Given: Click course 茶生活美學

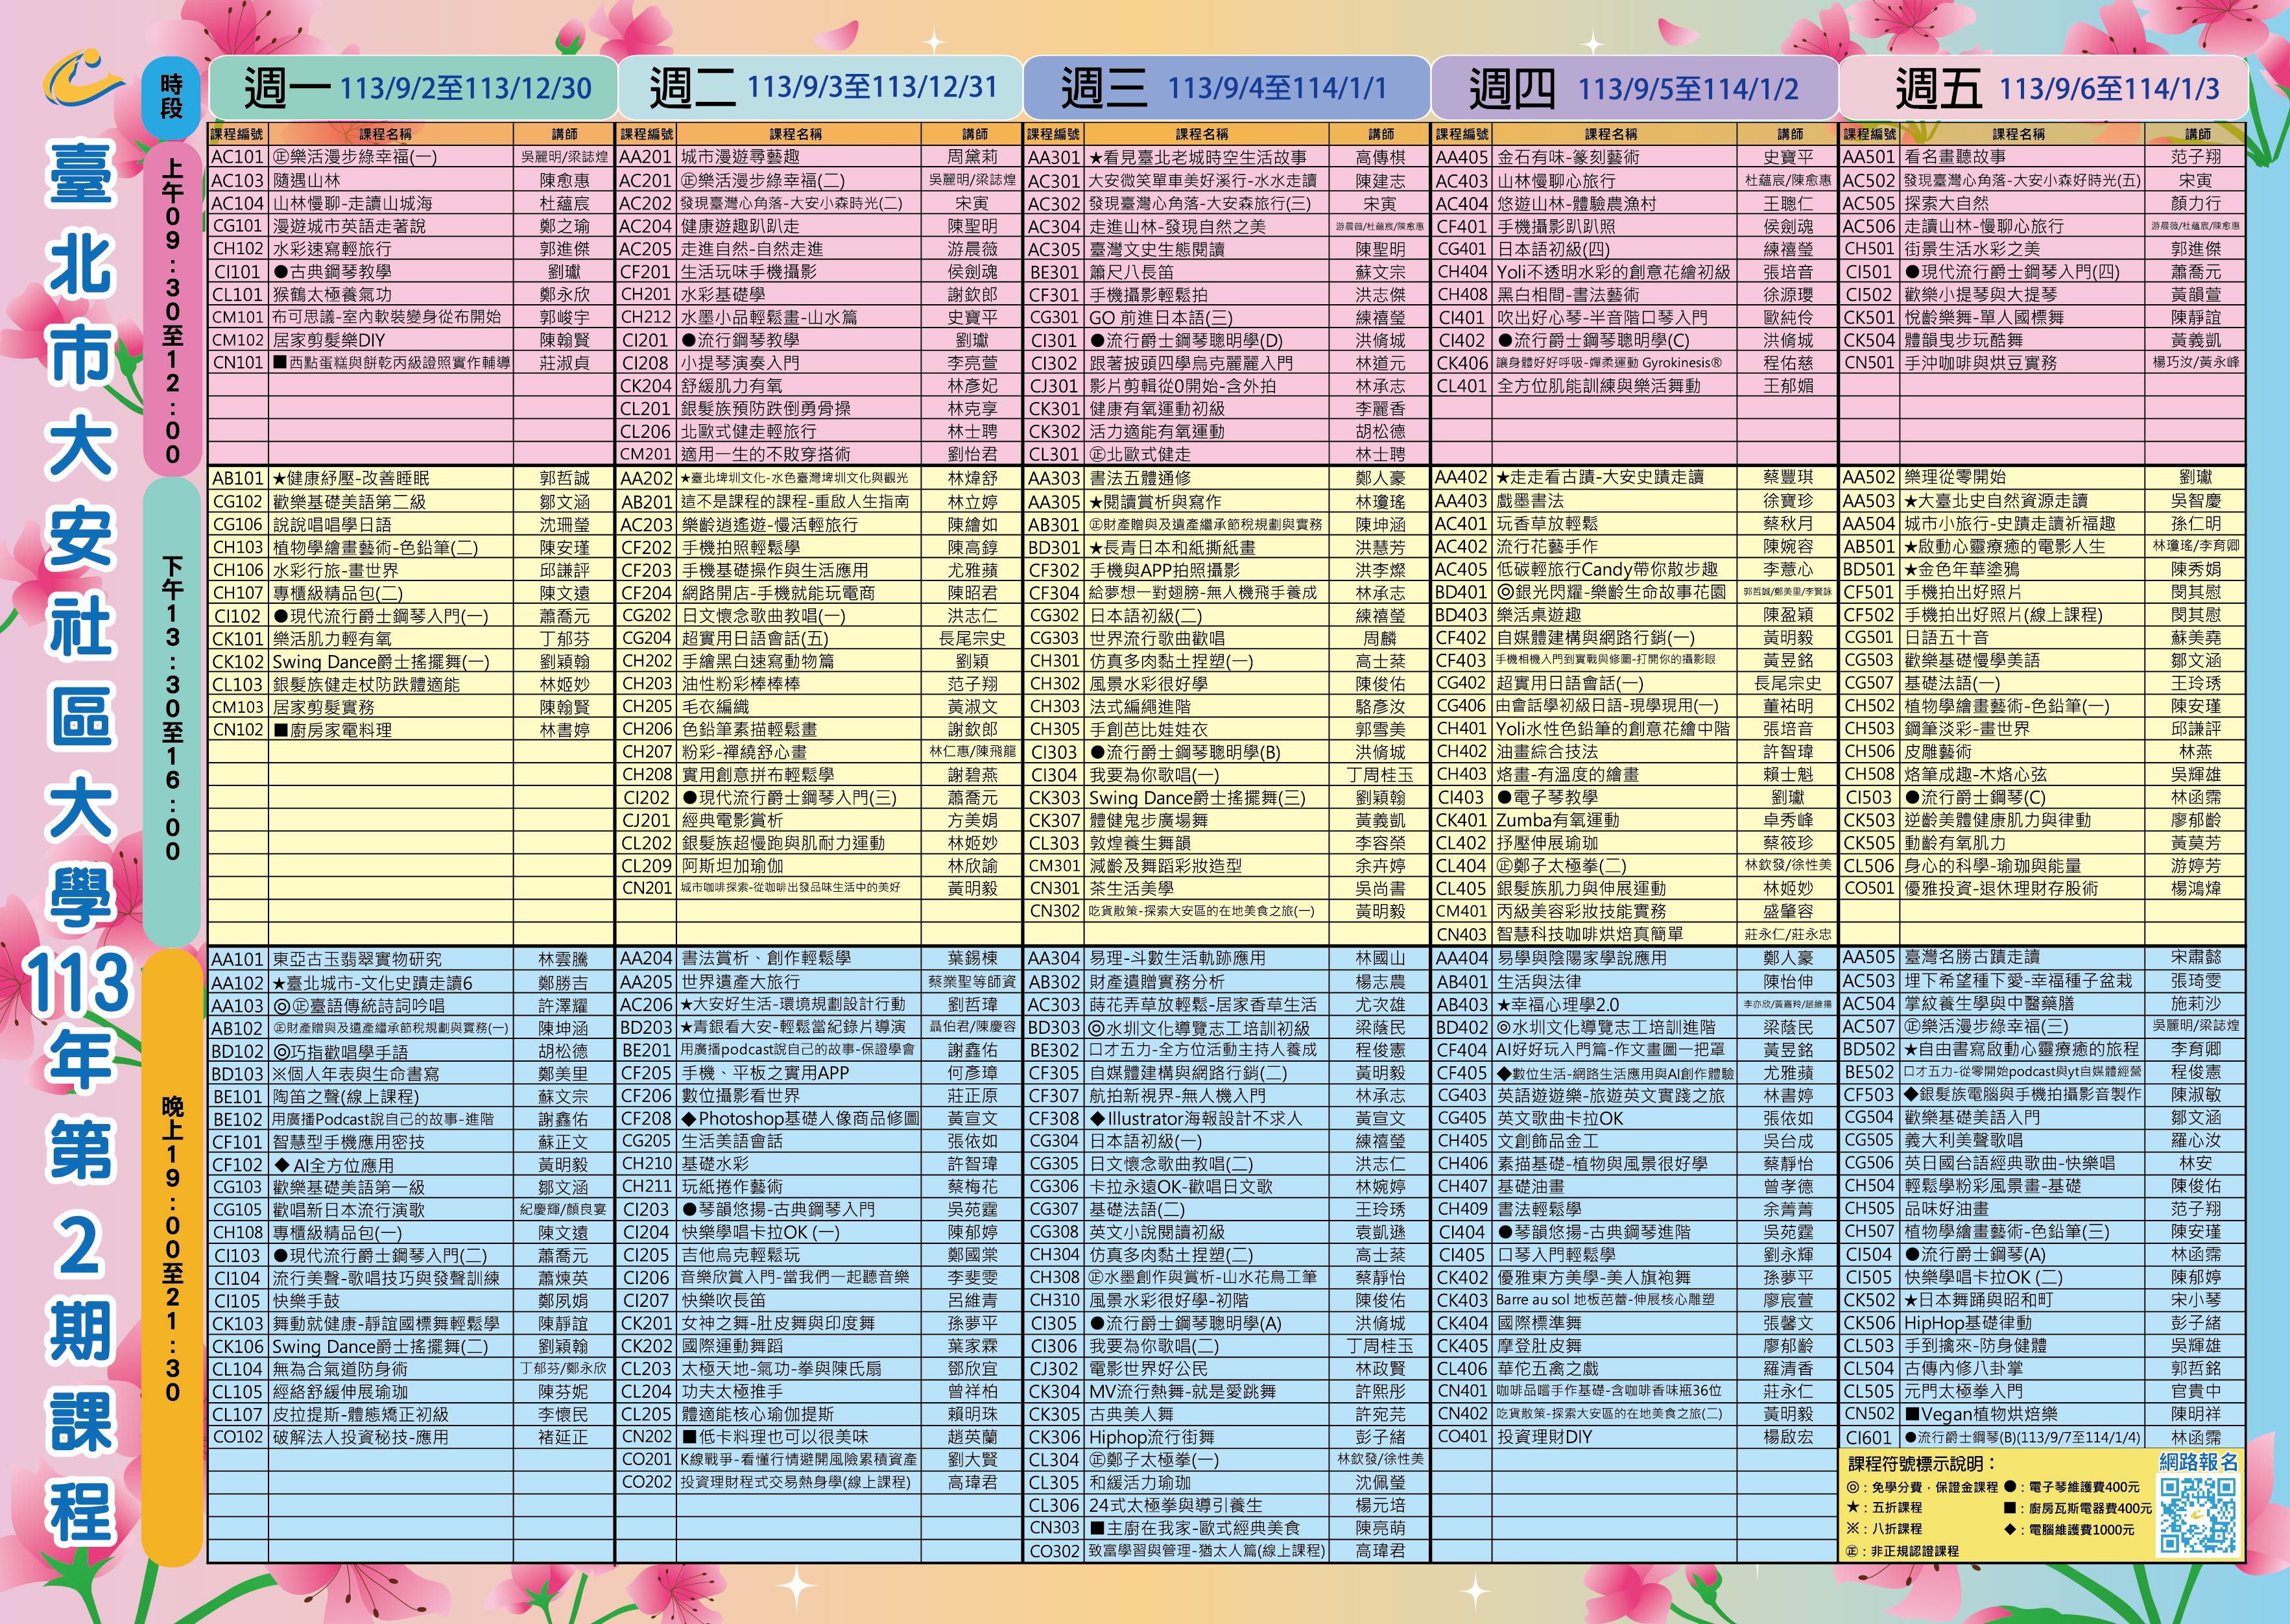Looking at the screenshot, I should click(x=1132, y=889).
